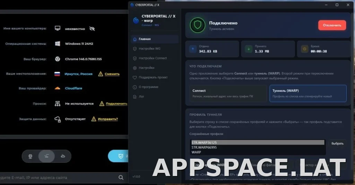Select the WARP profile row
This screenshot has height=185, width=355.
tap(258, 152)
